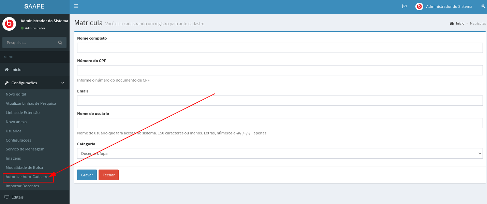This screenshot has height=204, width=487.
Task: Click the breadcrumb dashboard icon
Action: [452, 24]
